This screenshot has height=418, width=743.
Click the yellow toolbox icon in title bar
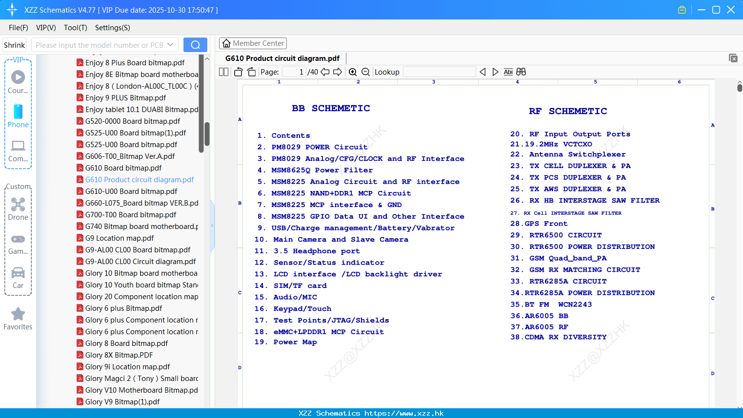click(x=682, y=10)
